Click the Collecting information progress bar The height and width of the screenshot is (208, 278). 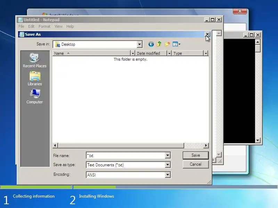[36, 187]
